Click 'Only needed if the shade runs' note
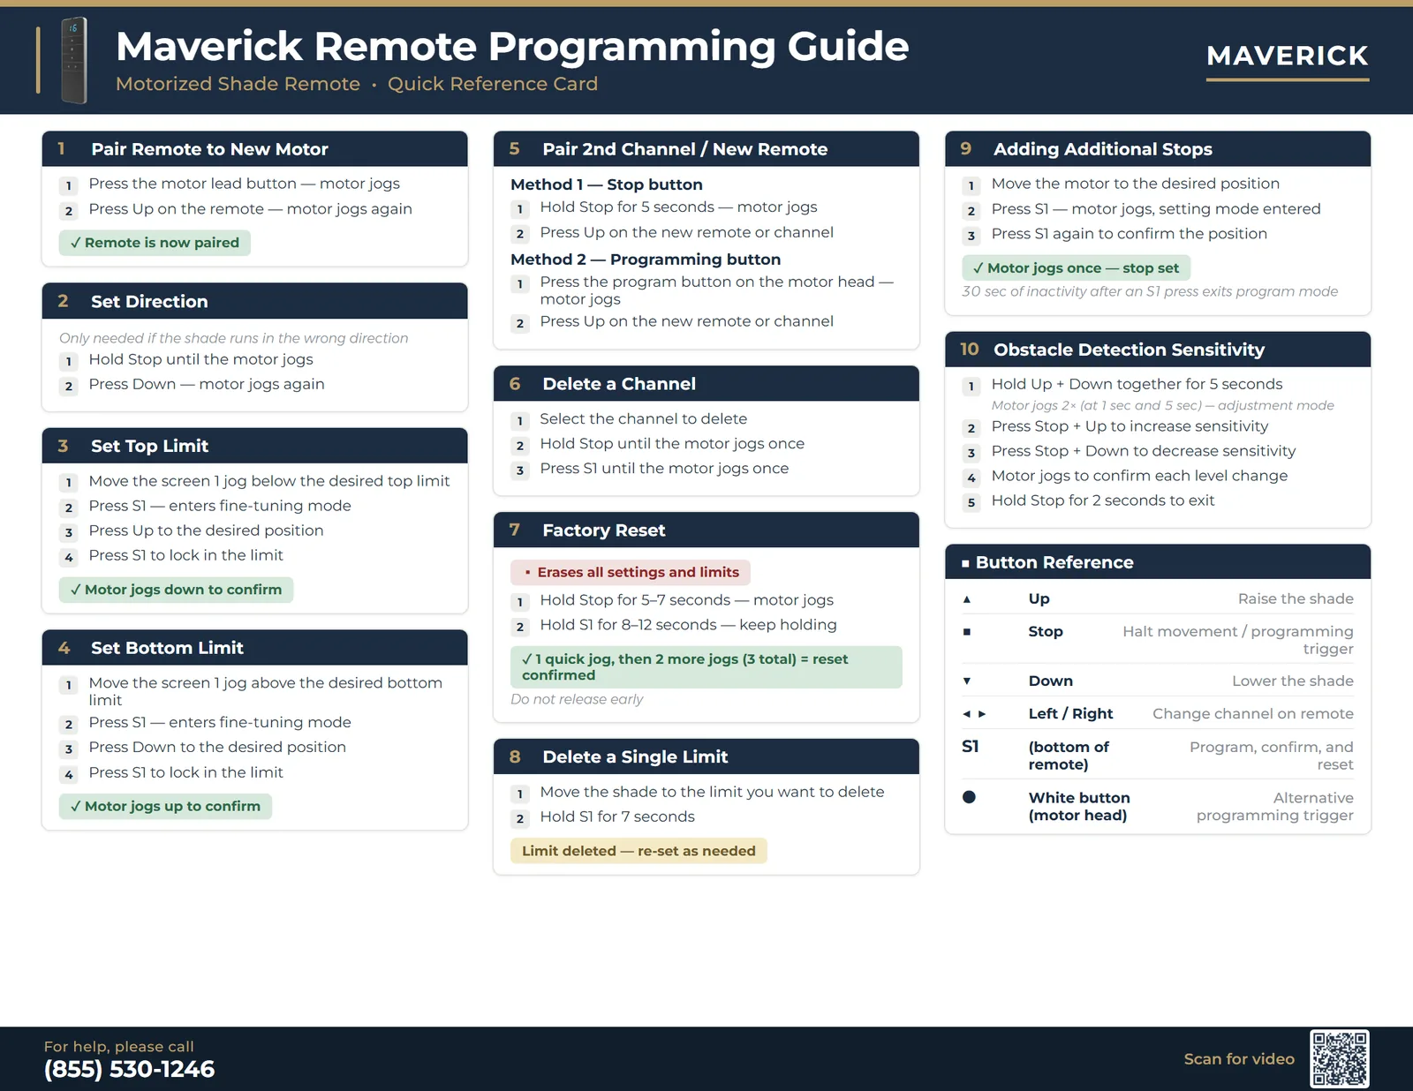 [234, 338]
